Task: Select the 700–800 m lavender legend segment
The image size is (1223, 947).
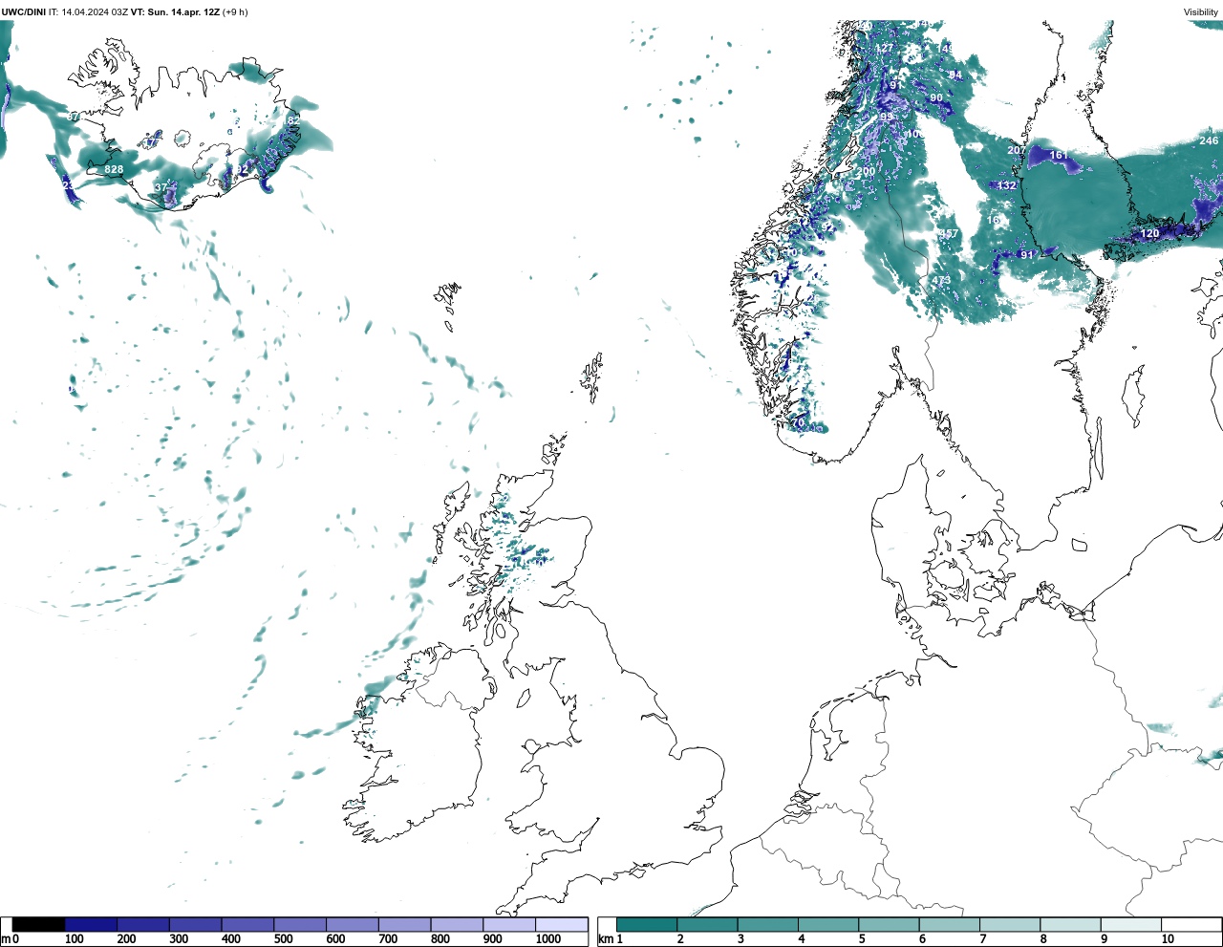Action: pos(405,925)
